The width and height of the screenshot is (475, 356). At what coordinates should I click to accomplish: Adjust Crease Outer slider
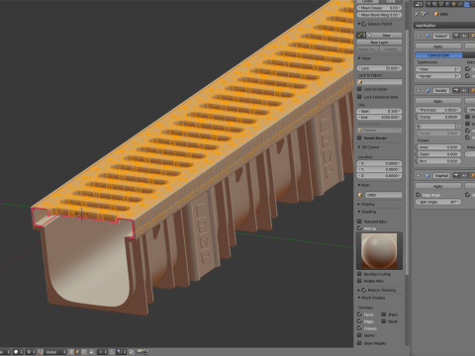pyautogui.click(x=438, y=154)
